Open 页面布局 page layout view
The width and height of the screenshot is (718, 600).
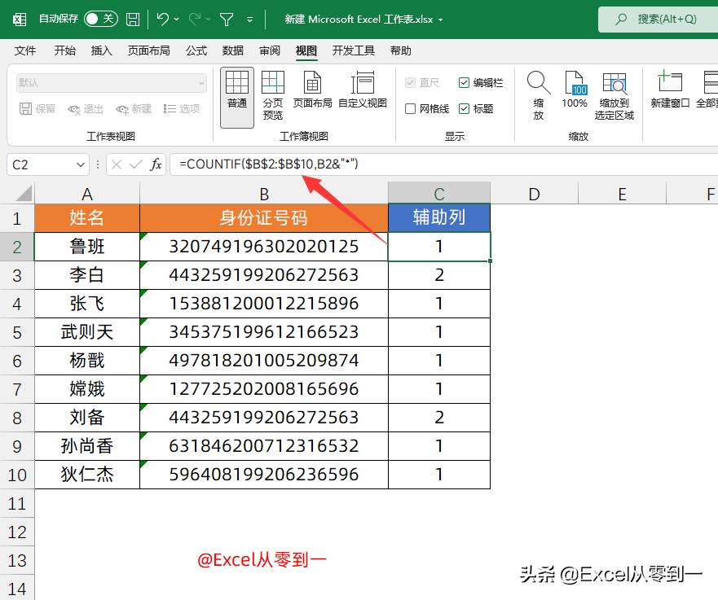coord(312,88)
